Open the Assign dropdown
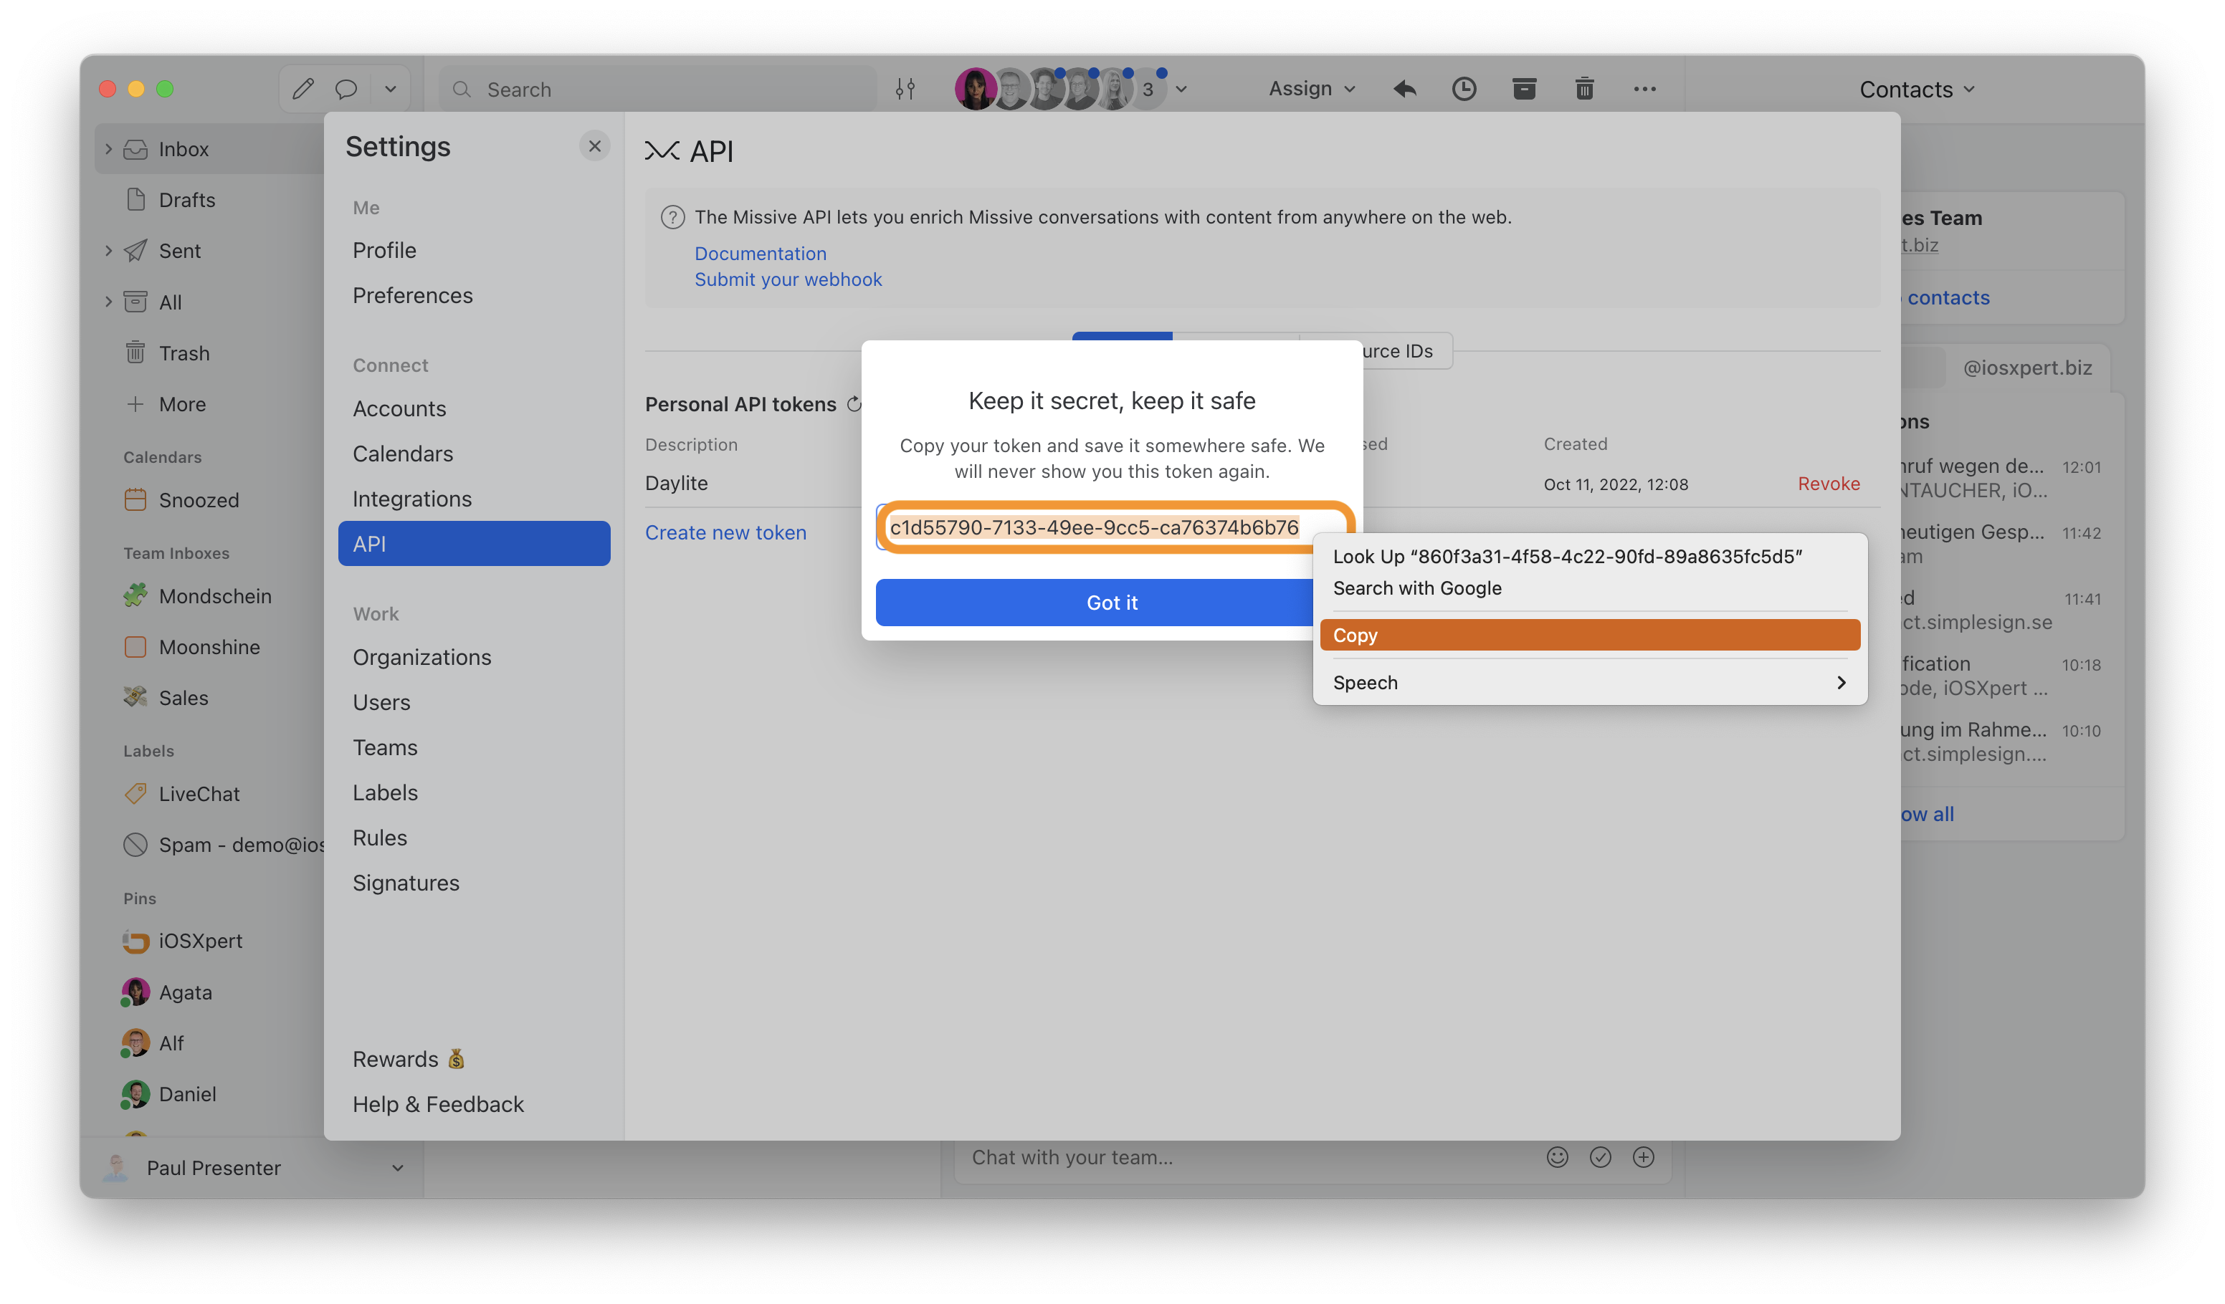The width and height of the screenshot is (2225, 1304). pos(1311,88)
